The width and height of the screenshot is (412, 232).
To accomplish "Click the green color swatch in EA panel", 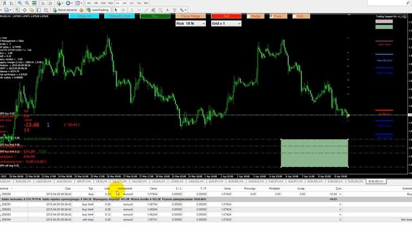I will tap(384, 27).
